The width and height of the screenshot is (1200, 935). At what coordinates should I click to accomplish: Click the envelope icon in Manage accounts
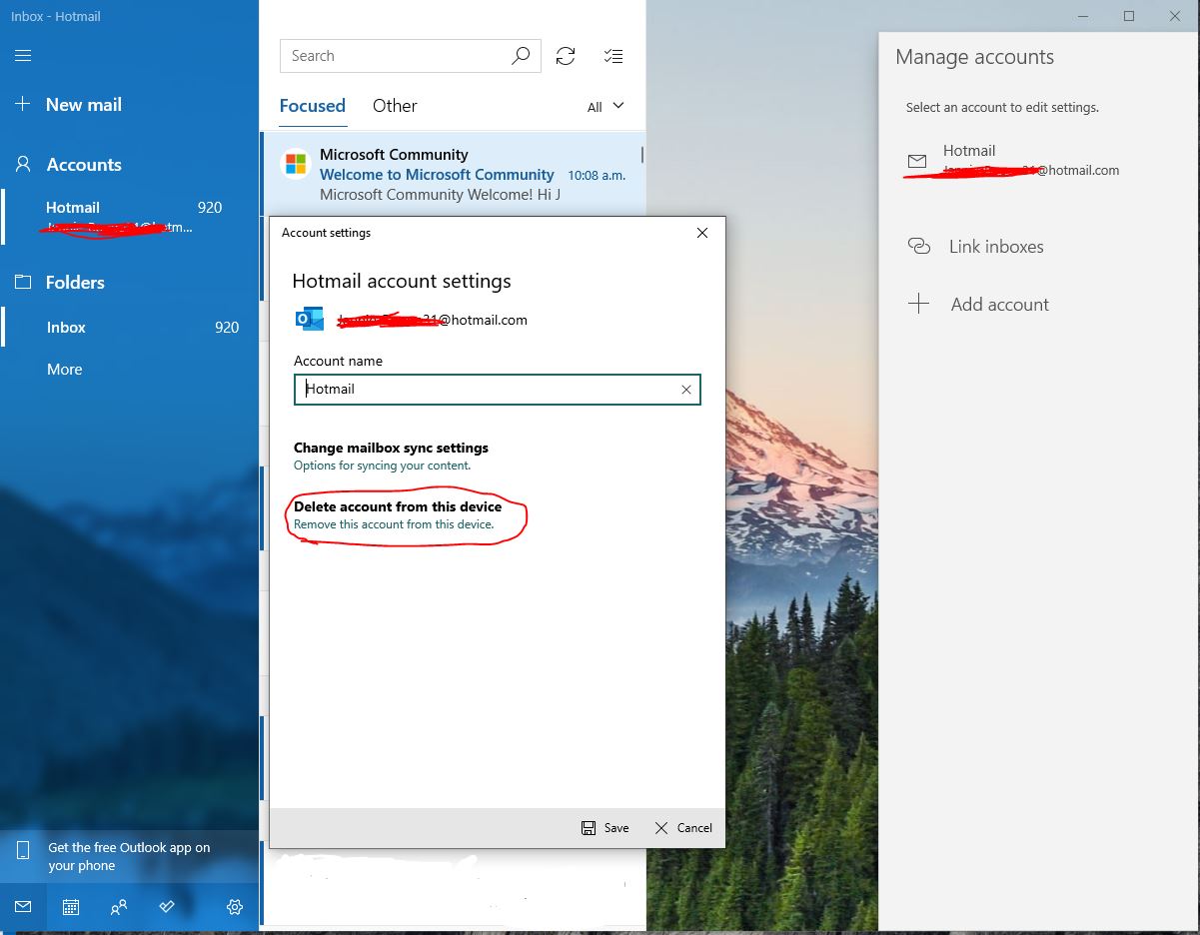pos(917,161)
